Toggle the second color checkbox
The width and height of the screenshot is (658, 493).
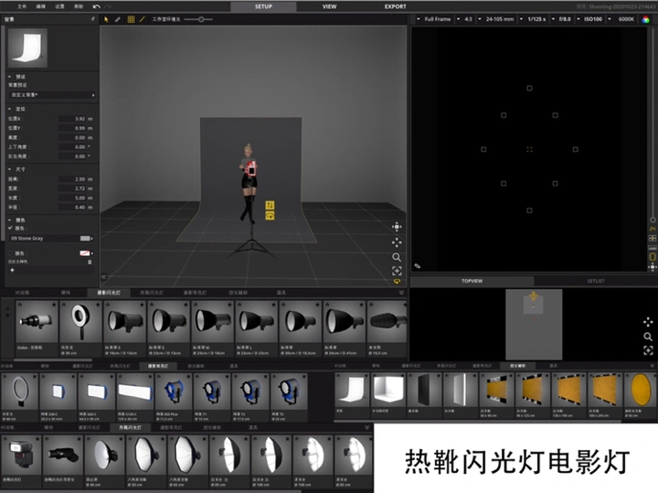click(x=10, y=252)
